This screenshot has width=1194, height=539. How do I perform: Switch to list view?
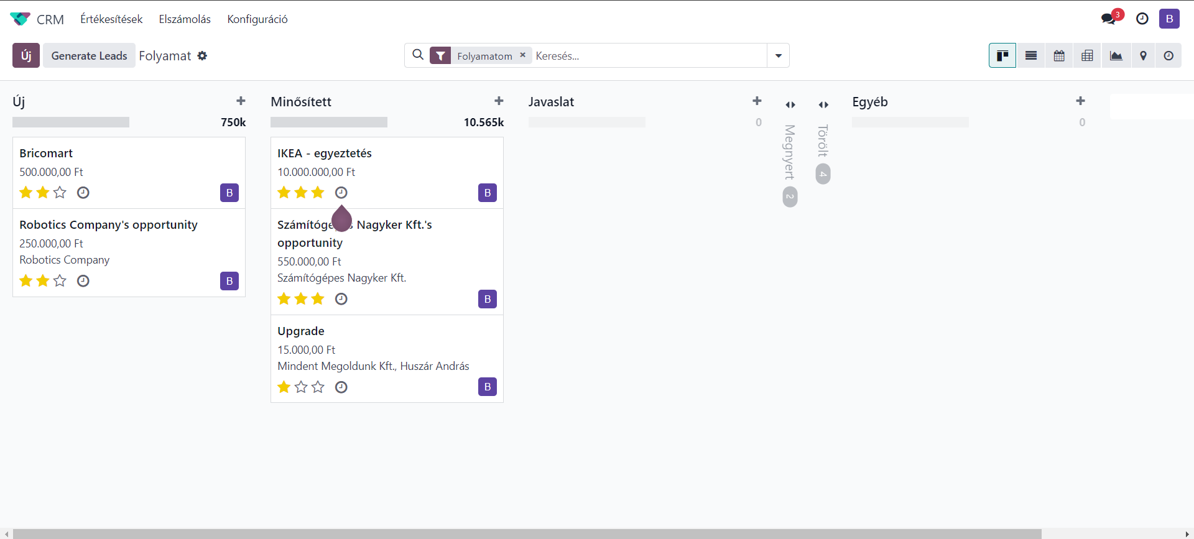[x=1031, y=55]
